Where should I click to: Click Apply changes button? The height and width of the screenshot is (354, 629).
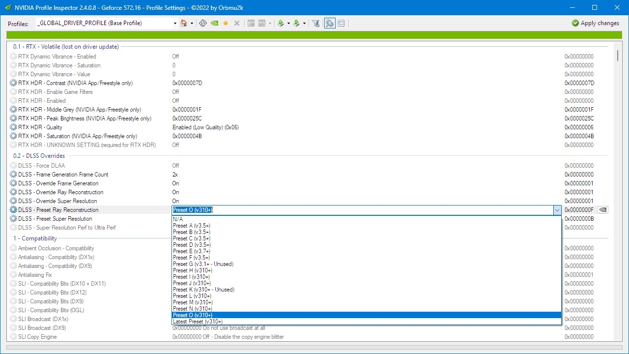[x=596, y=23]
